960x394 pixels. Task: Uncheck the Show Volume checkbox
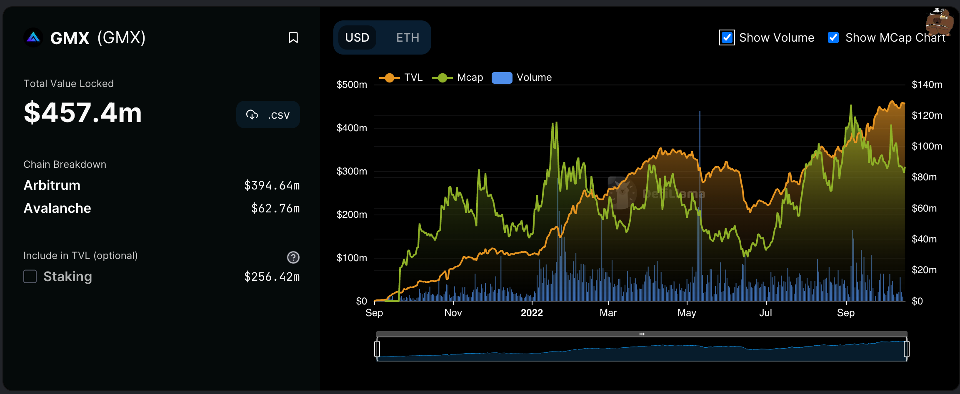pyautogui.click(x=727, y=37)
